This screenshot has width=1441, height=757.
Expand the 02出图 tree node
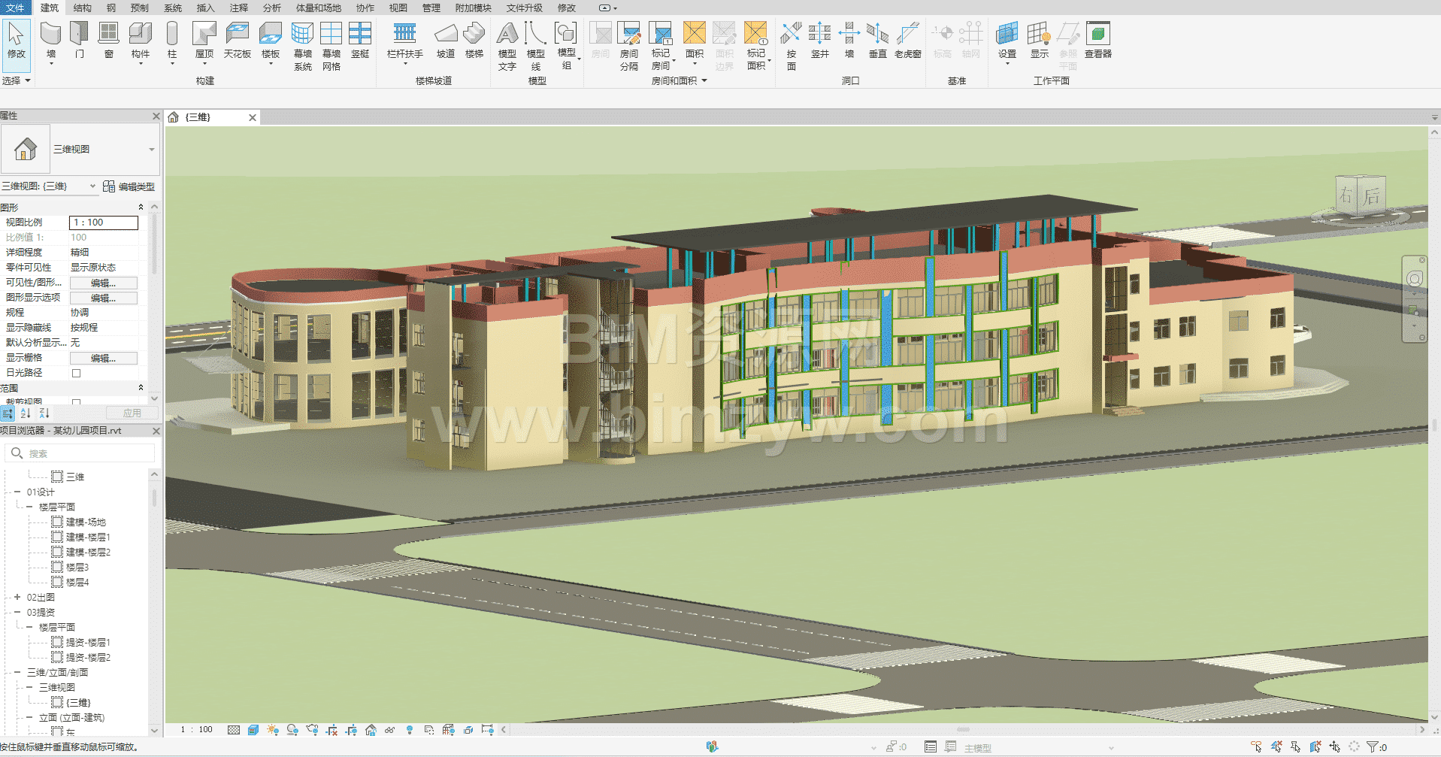[x=17, y=597]
